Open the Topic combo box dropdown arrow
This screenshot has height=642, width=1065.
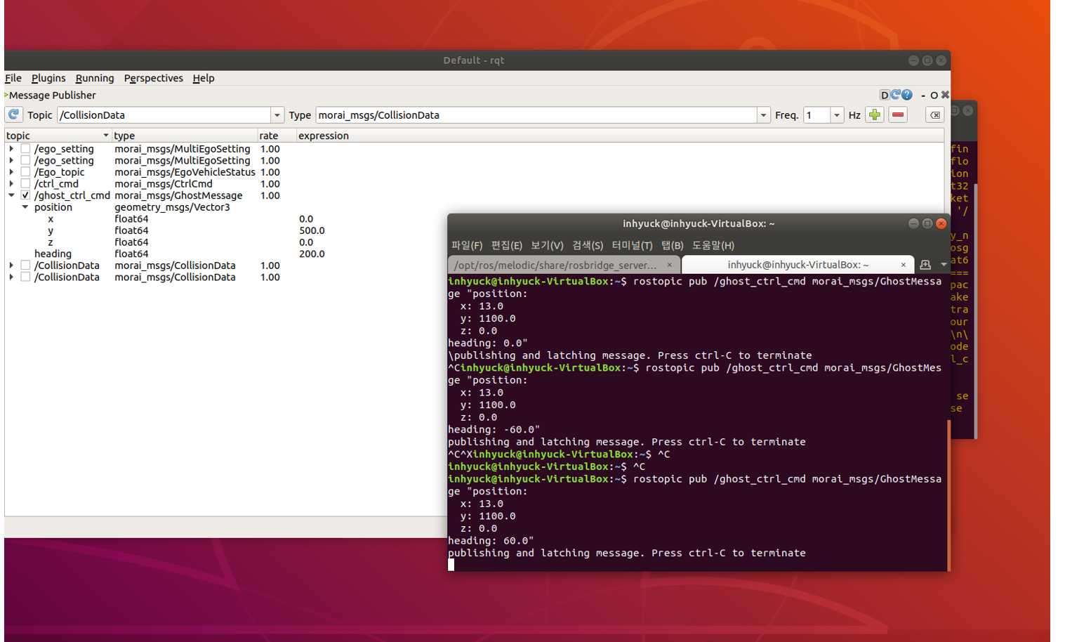tap(277, 115)
